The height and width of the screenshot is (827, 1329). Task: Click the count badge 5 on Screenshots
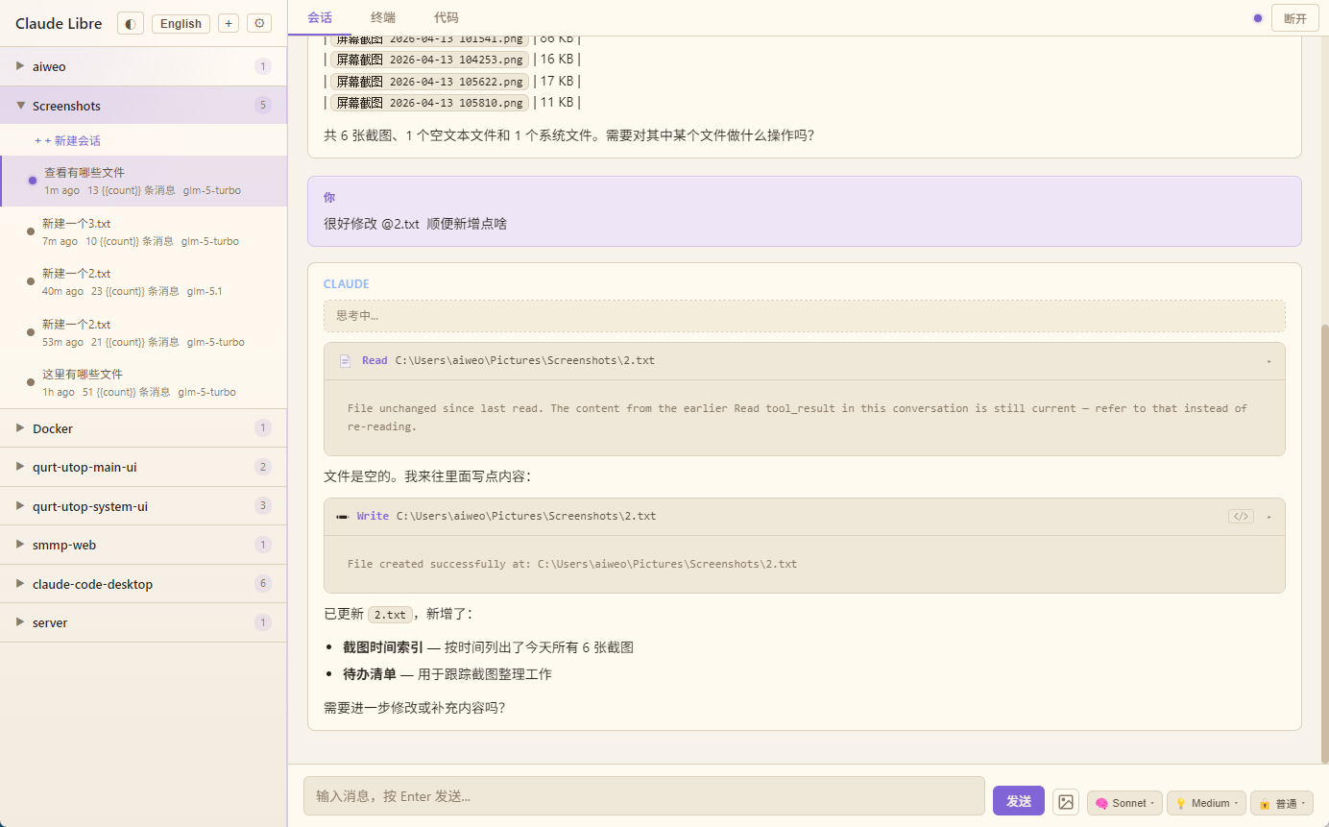pyautogui.click(x=263, y=106)
